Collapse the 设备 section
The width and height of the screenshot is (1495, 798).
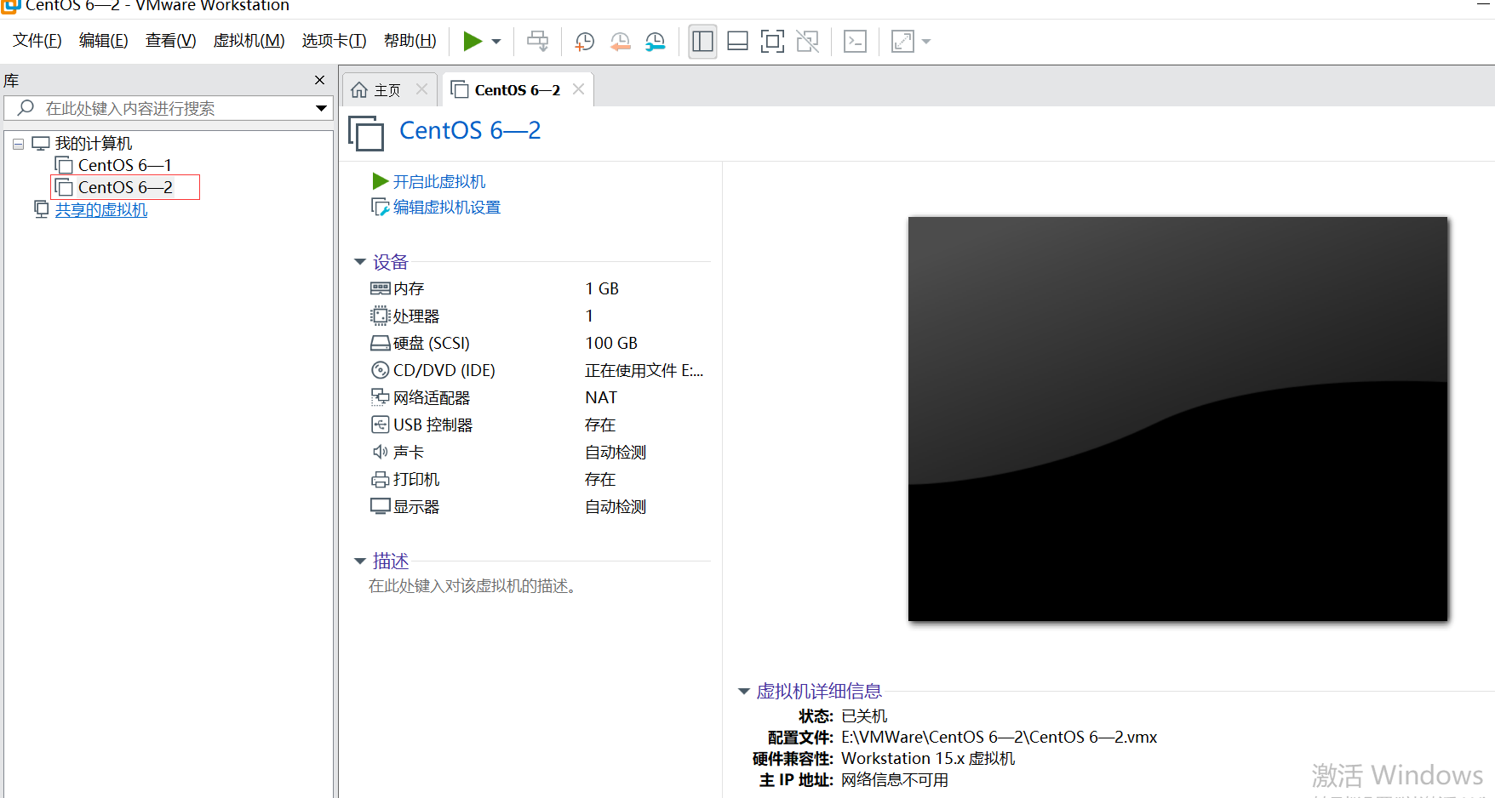tap(360, 262)
